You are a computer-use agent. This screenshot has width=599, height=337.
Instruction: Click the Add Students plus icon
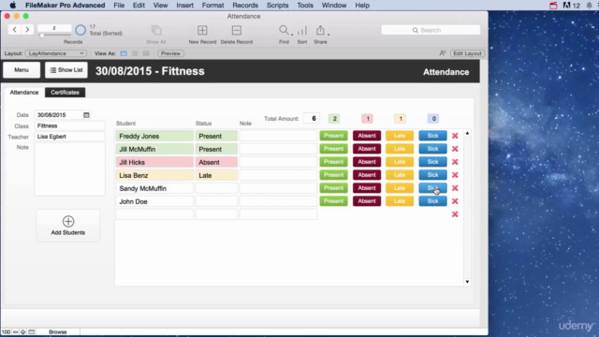[68, 221]
